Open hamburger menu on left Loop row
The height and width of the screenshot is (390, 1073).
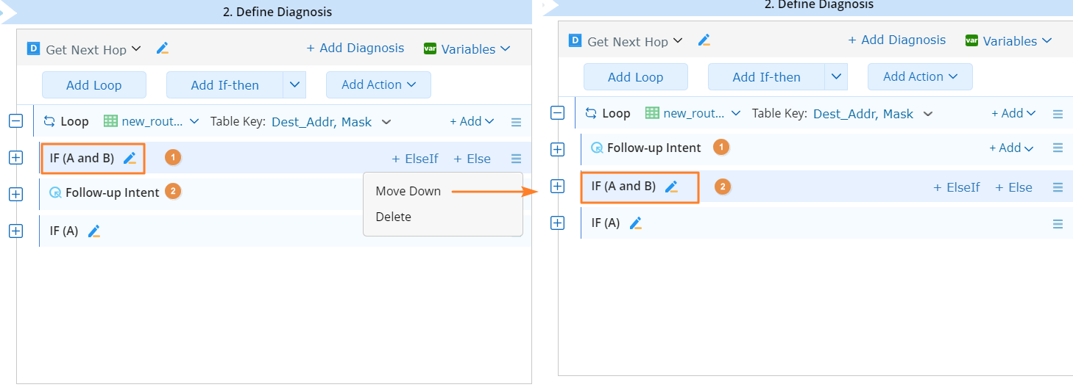click(516, 122)
